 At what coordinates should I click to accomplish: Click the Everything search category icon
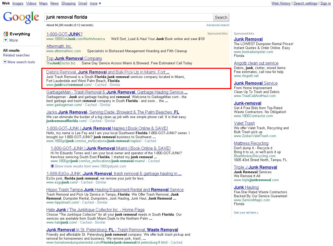coord(6,34)
